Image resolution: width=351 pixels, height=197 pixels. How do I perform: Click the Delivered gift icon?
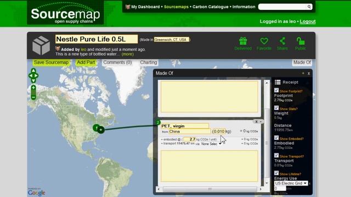pos(243,41)
